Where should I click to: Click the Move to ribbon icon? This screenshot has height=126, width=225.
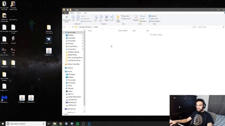[x=96, y=19]
